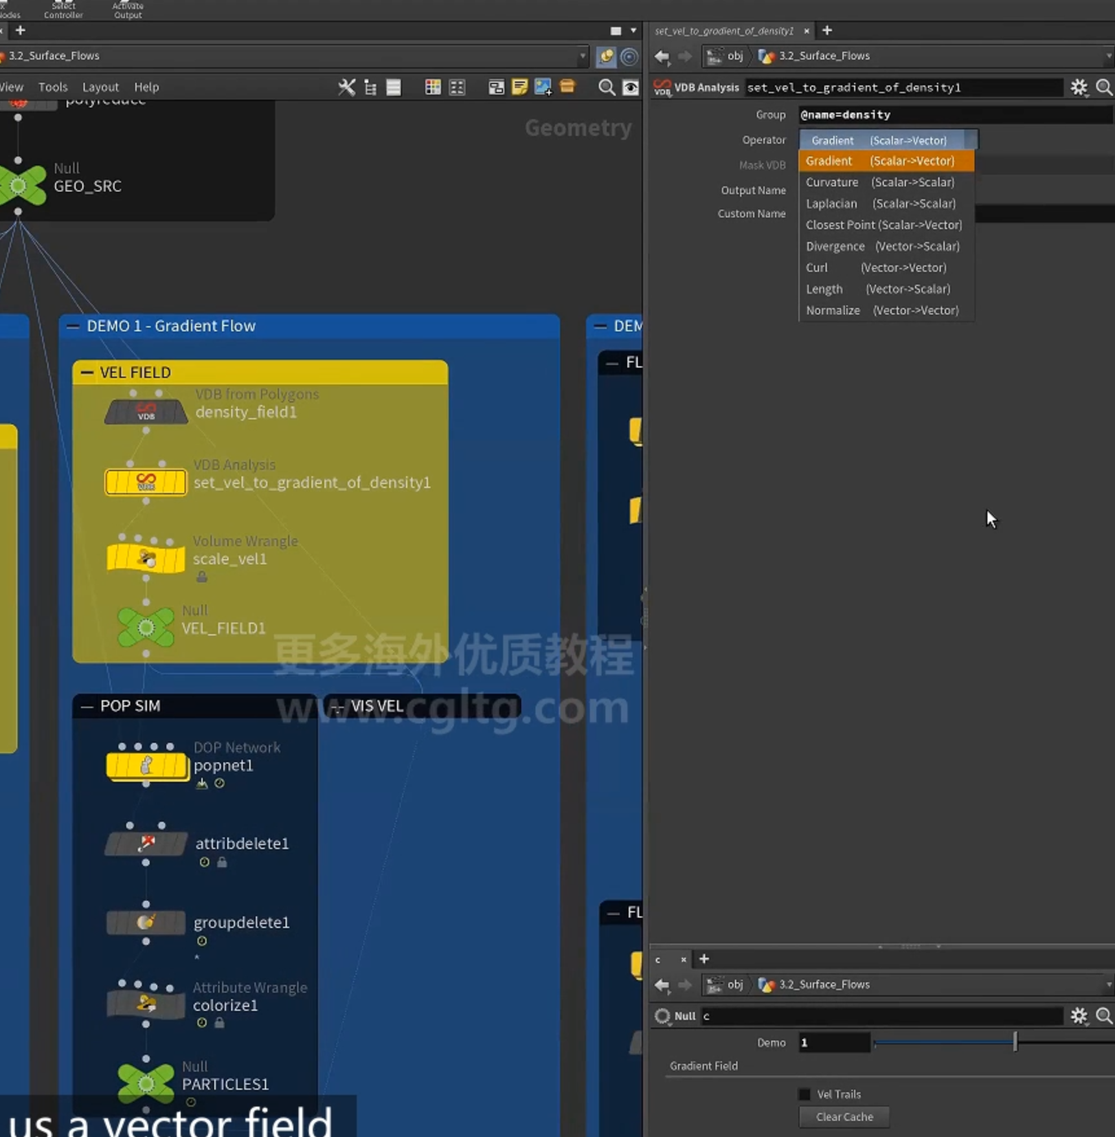Click the wrench tools icon in network toolbar
The width and height of the screenshot is (1115, 1137).
tap(347, 87)
